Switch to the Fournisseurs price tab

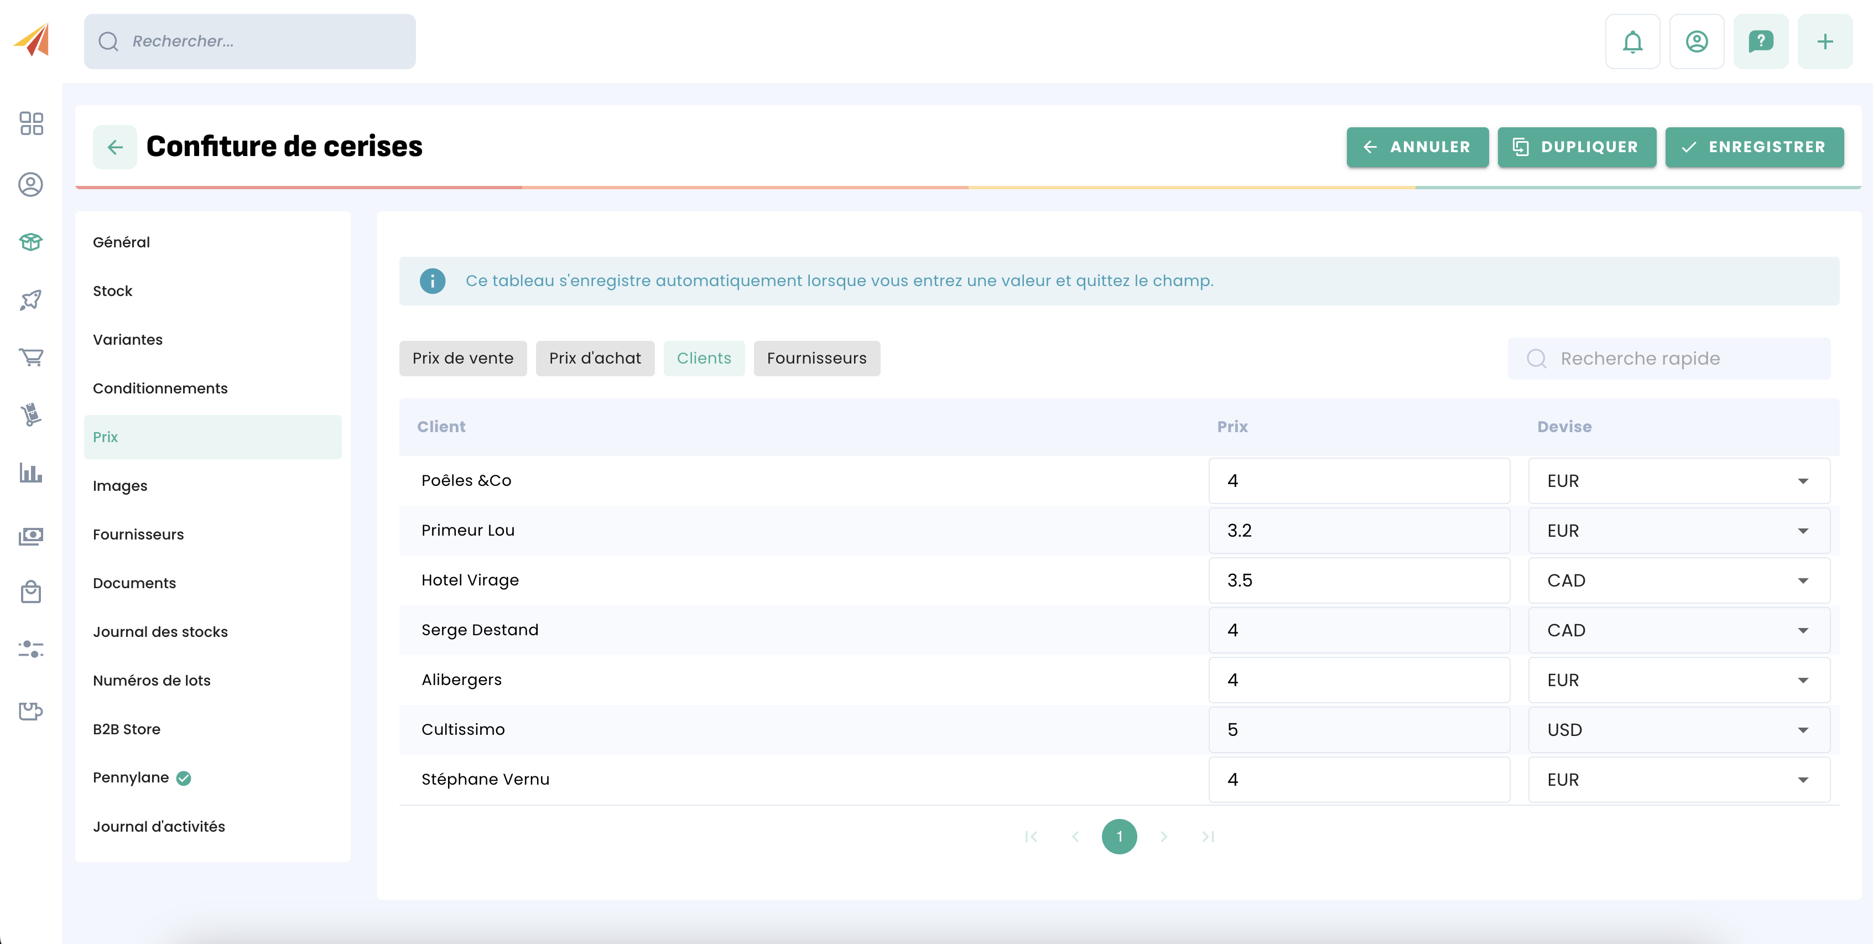coord(816,358)
